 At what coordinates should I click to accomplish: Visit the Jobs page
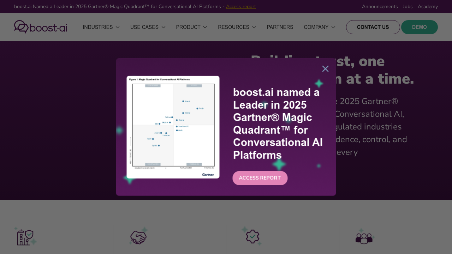[408, 6]
